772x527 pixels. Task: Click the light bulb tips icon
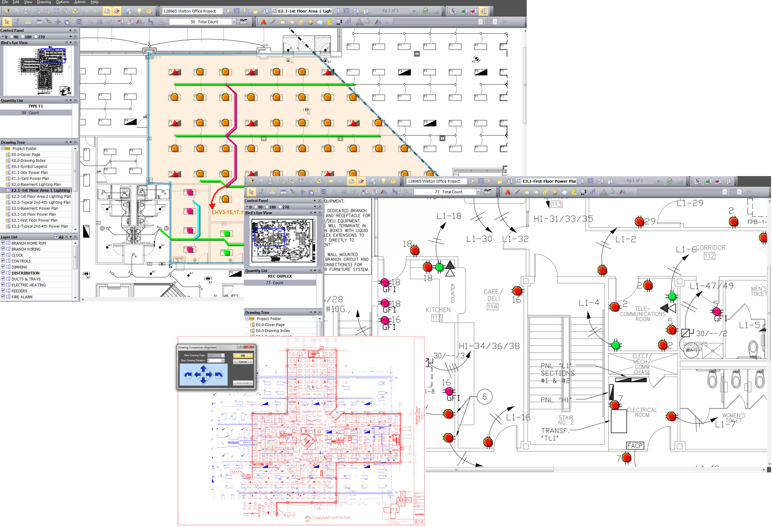[x=139, y=11]
